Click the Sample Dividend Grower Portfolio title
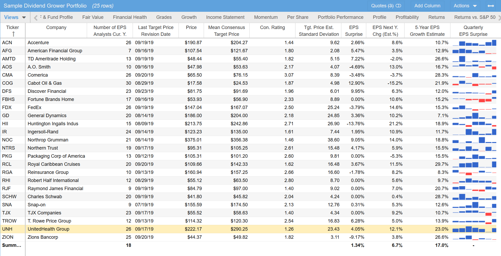 click(x=45, y=6)
